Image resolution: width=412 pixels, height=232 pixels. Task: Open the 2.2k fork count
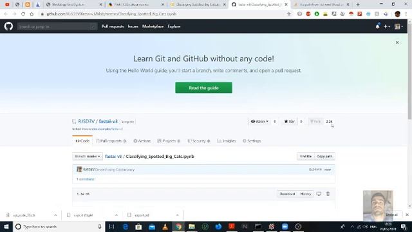pos(329,121)
